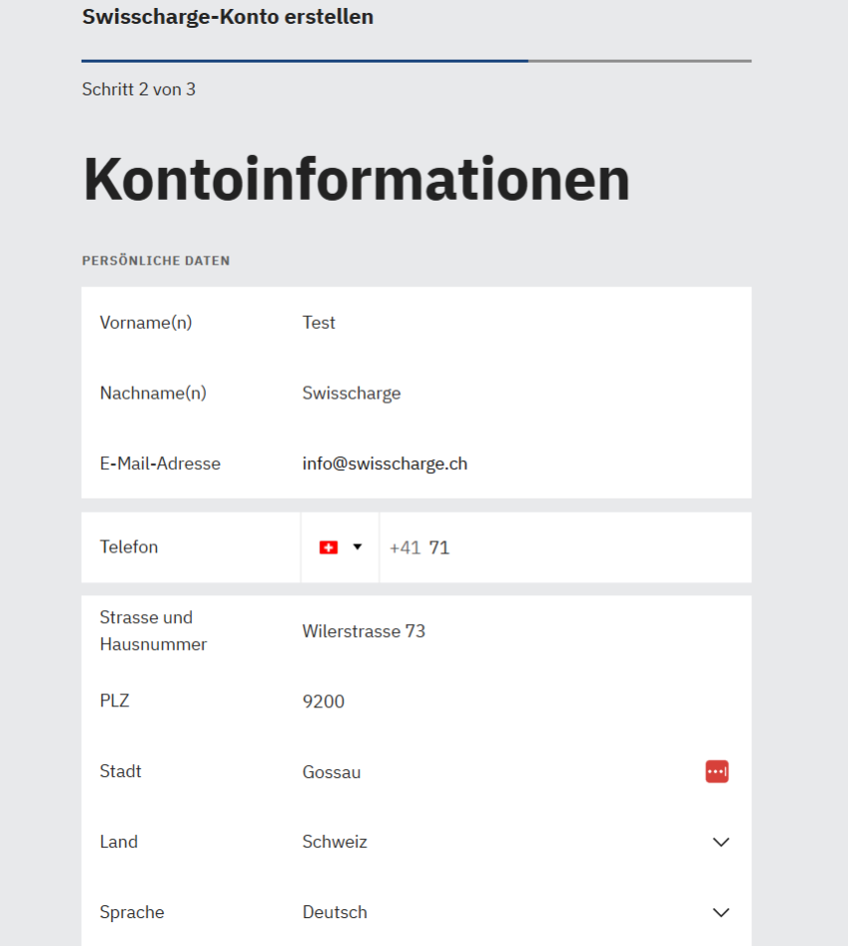
Task: Click the street input Wilerstrasse 73
Action: [525, 631]
